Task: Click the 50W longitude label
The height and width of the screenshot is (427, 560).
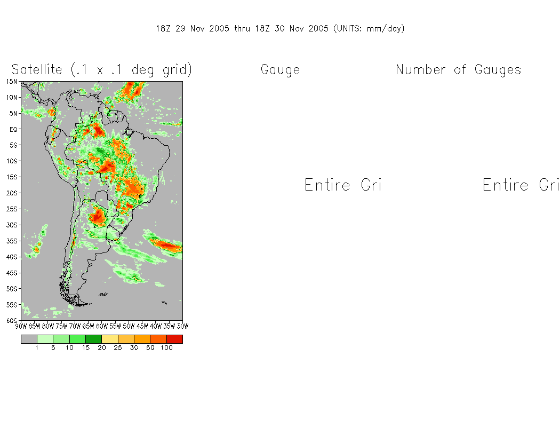Action: coord(129,326)
